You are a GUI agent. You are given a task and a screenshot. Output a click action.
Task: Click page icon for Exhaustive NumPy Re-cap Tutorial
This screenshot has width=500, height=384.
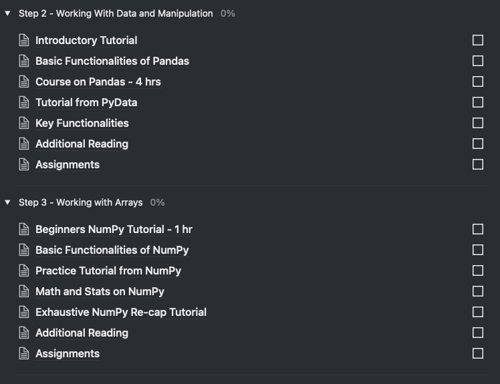coord(24,313)
